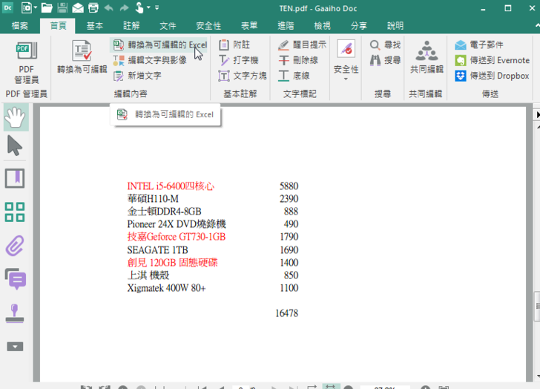Open the attachments paperclip panel
The height and width of the screenshot is (389, 540).
point(16,245)
